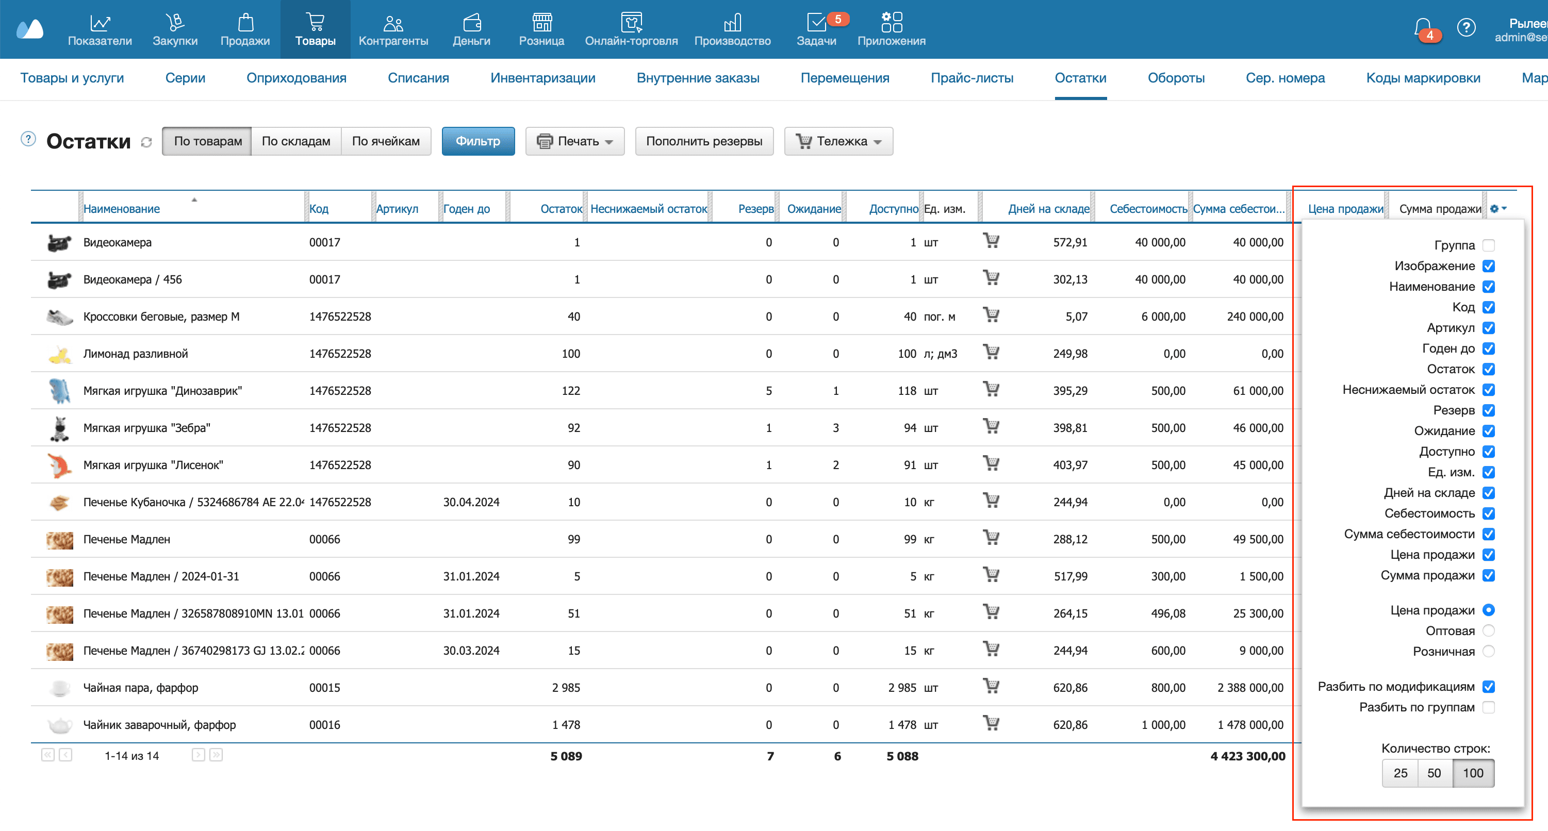Open the notifications bell icon

[1422, 27]
